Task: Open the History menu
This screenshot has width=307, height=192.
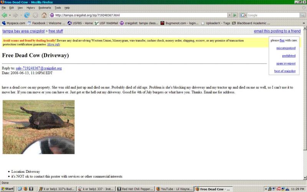Action: coord(31,8)
